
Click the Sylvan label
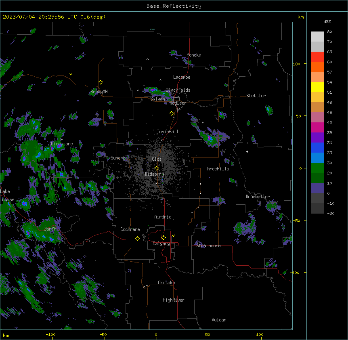coord(157,99)
